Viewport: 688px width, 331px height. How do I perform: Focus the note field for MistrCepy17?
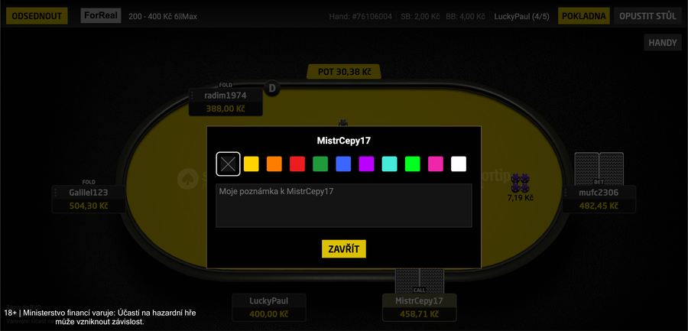point(343,206)
